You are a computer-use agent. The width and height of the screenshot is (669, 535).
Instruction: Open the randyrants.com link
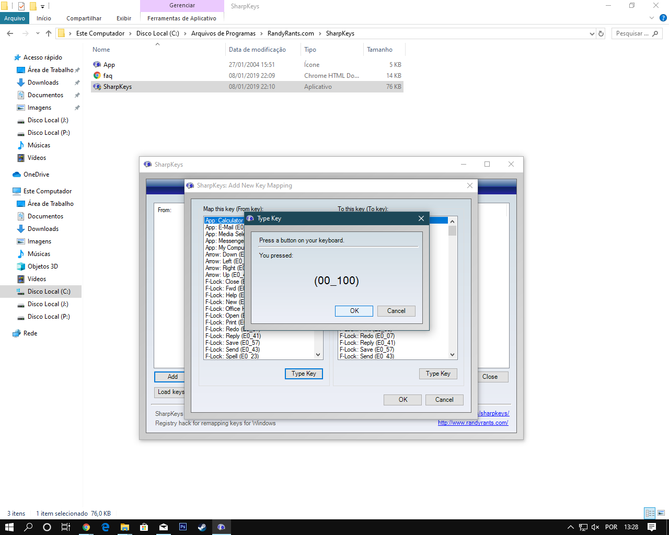click(x=473, y=423)
